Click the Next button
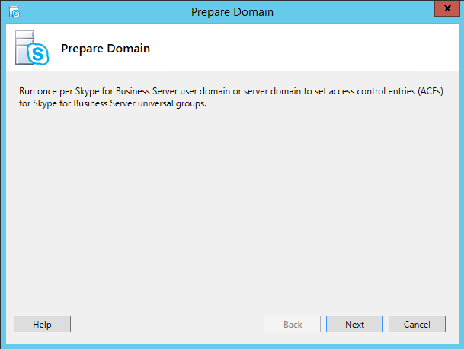The height and width of the screenshot is (349, 464). click(x=354, y=324)
